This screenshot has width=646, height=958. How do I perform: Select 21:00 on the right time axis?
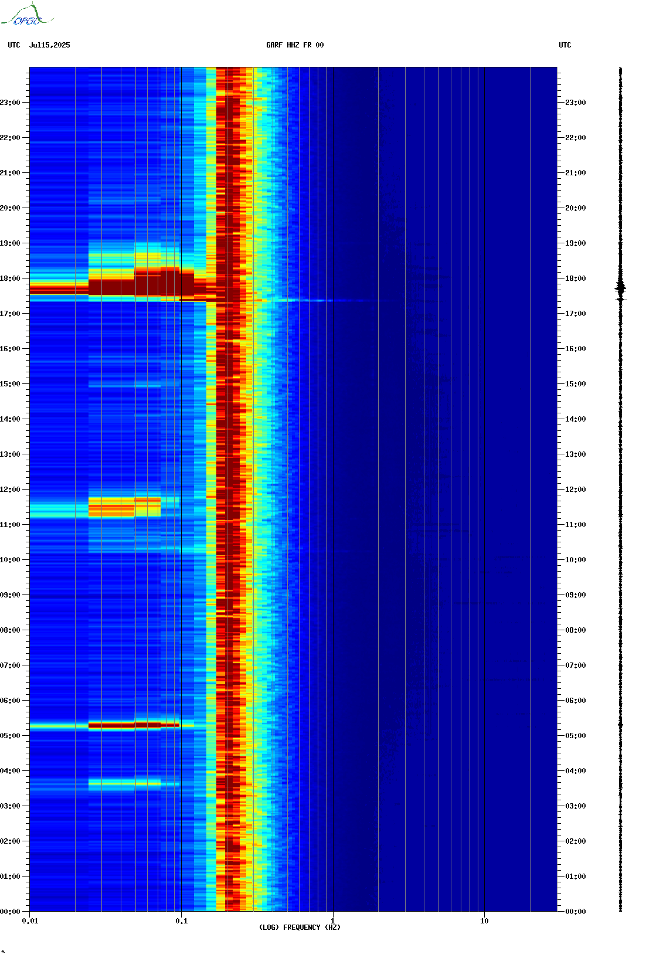pos(576,173)
